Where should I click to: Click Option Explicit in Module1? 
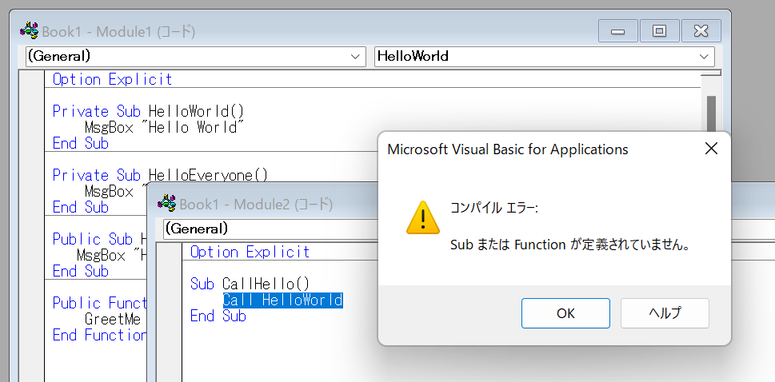coord(113,80)
